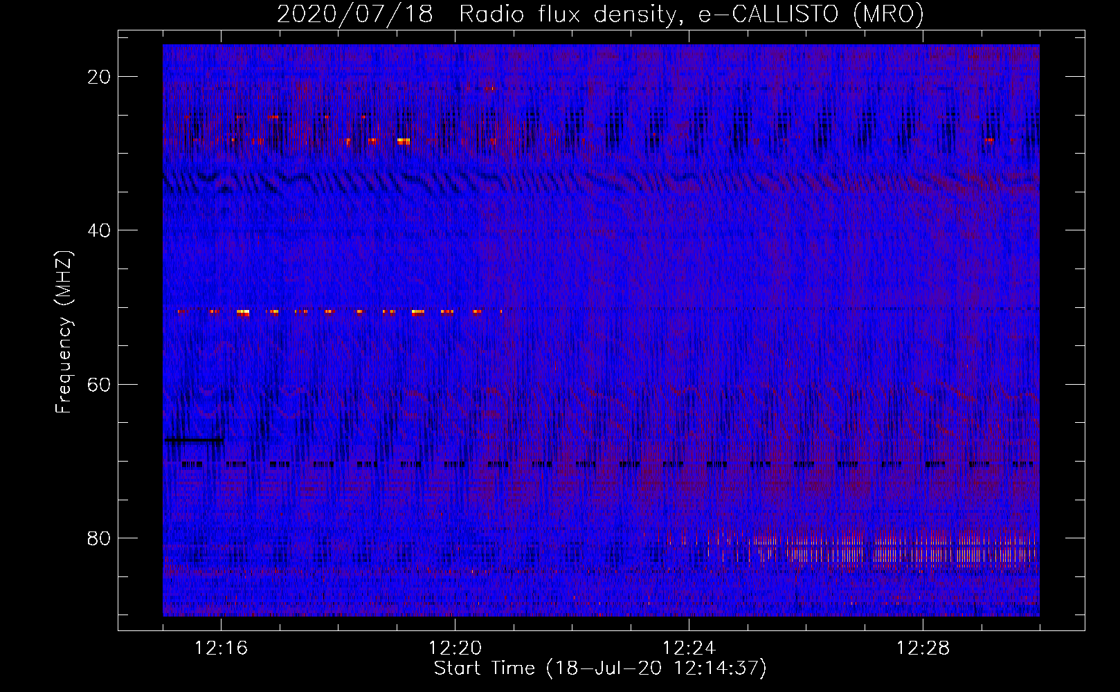The image size is (1120, 692).
Task: Click the 12:28 time tick label
Action: (x=923, y=648)
